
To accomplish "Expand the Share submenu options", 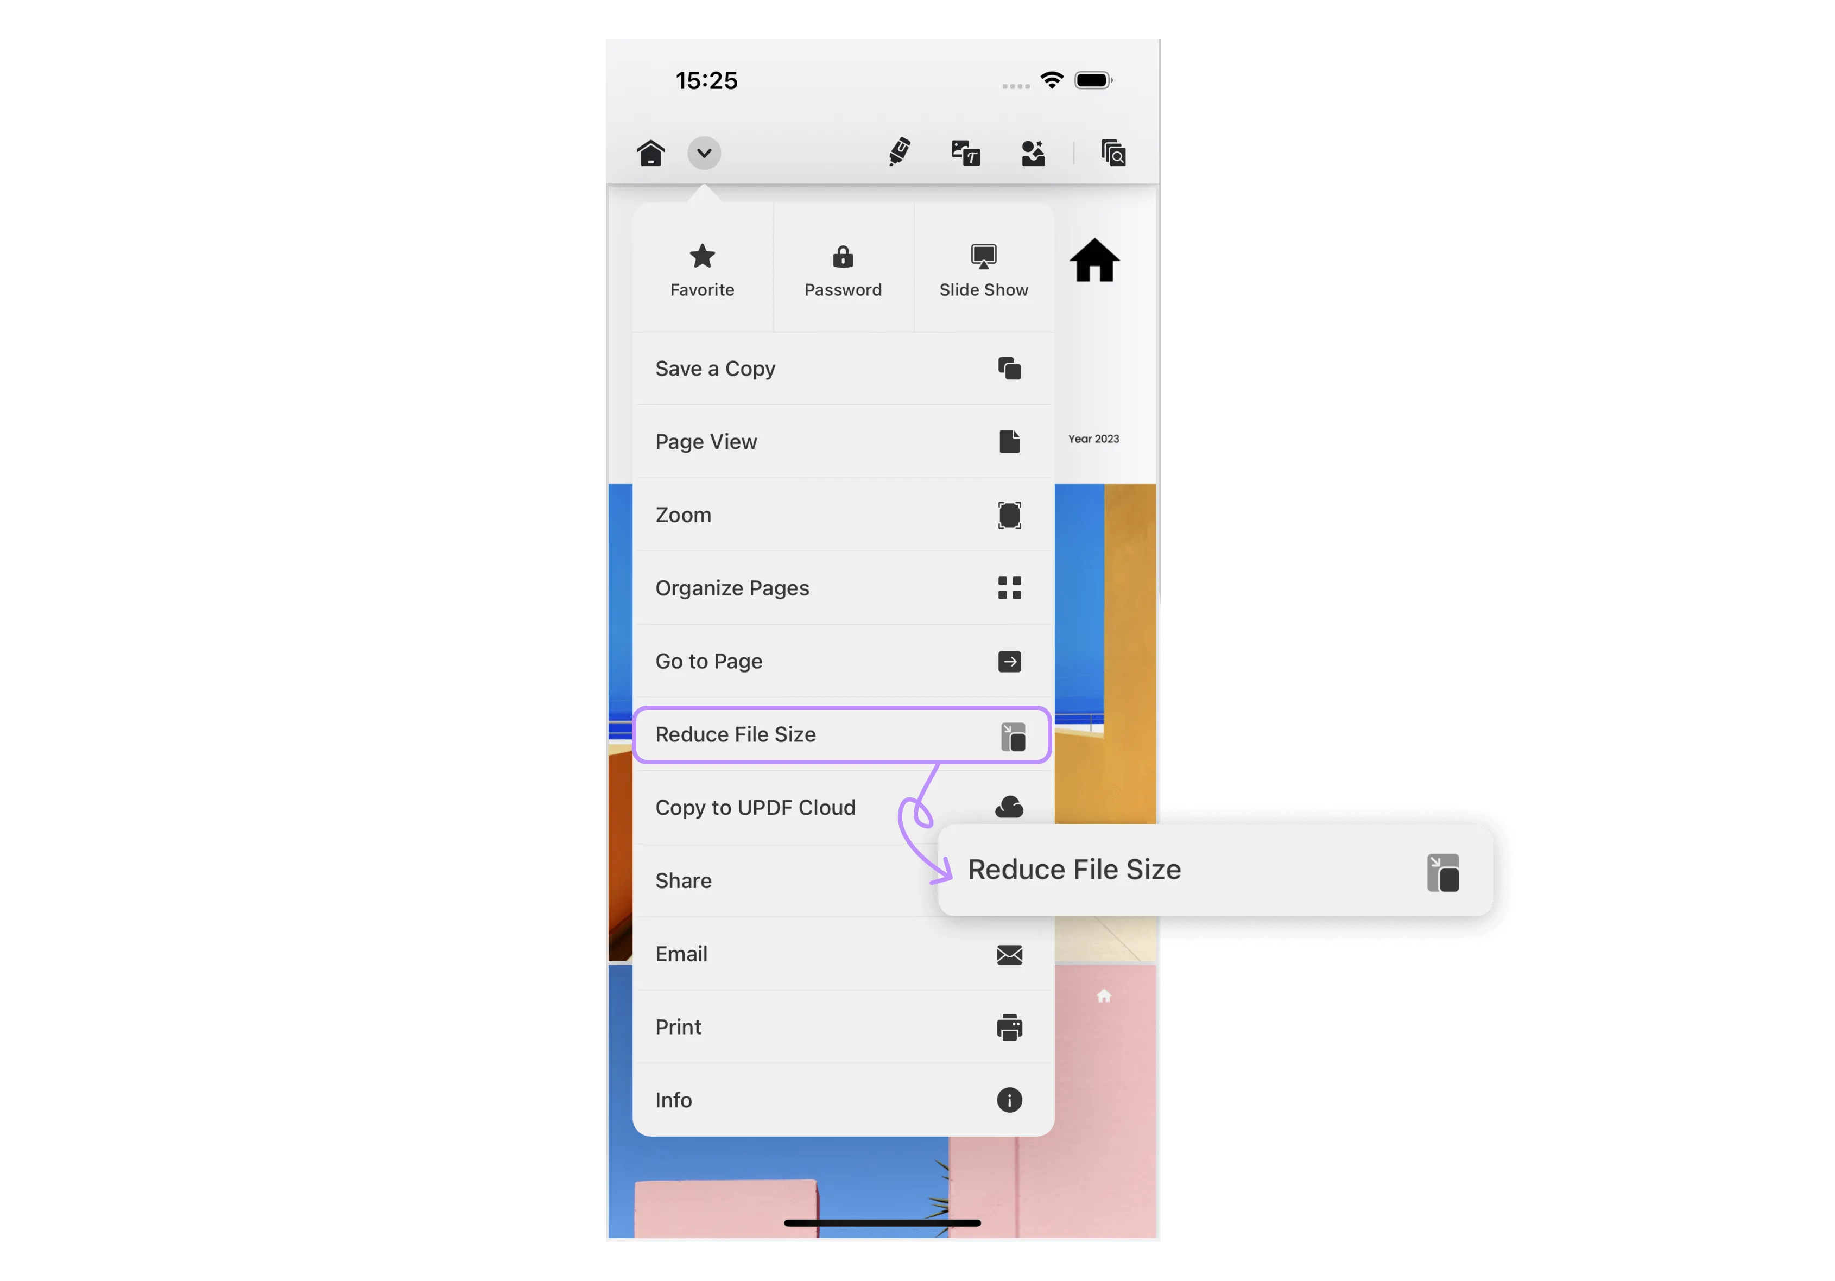I will [838, 879].
